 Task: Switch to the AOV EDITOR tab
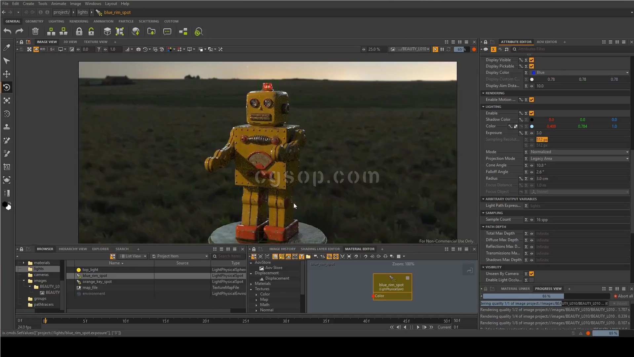click(546, 42)
